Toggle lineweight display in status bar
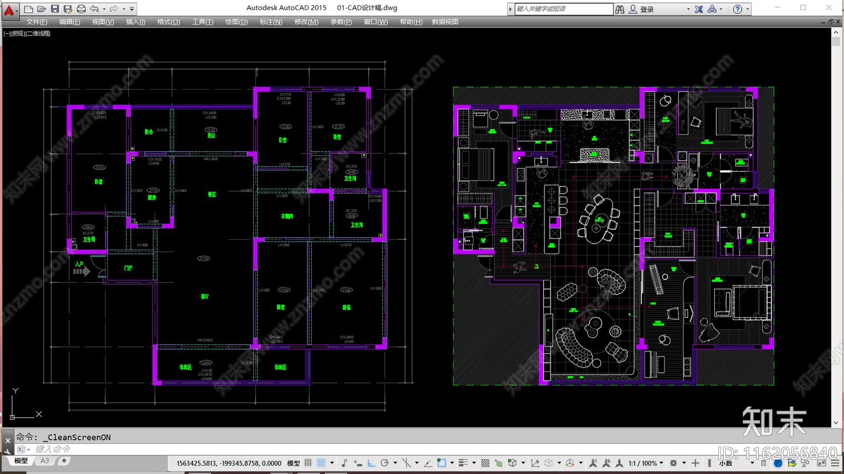This screenshot has width=844, height=474. point(463,463)
